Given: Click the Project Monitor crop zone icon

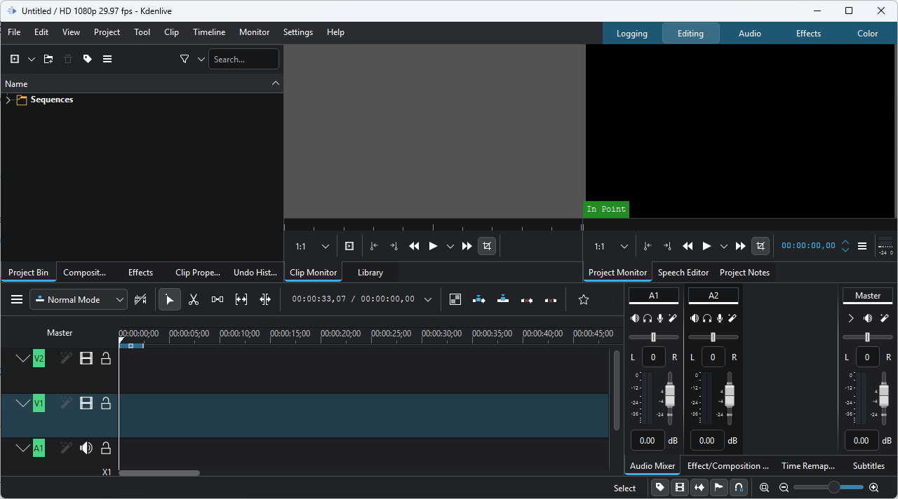Looking at the screenshot, I should [760, 246].
